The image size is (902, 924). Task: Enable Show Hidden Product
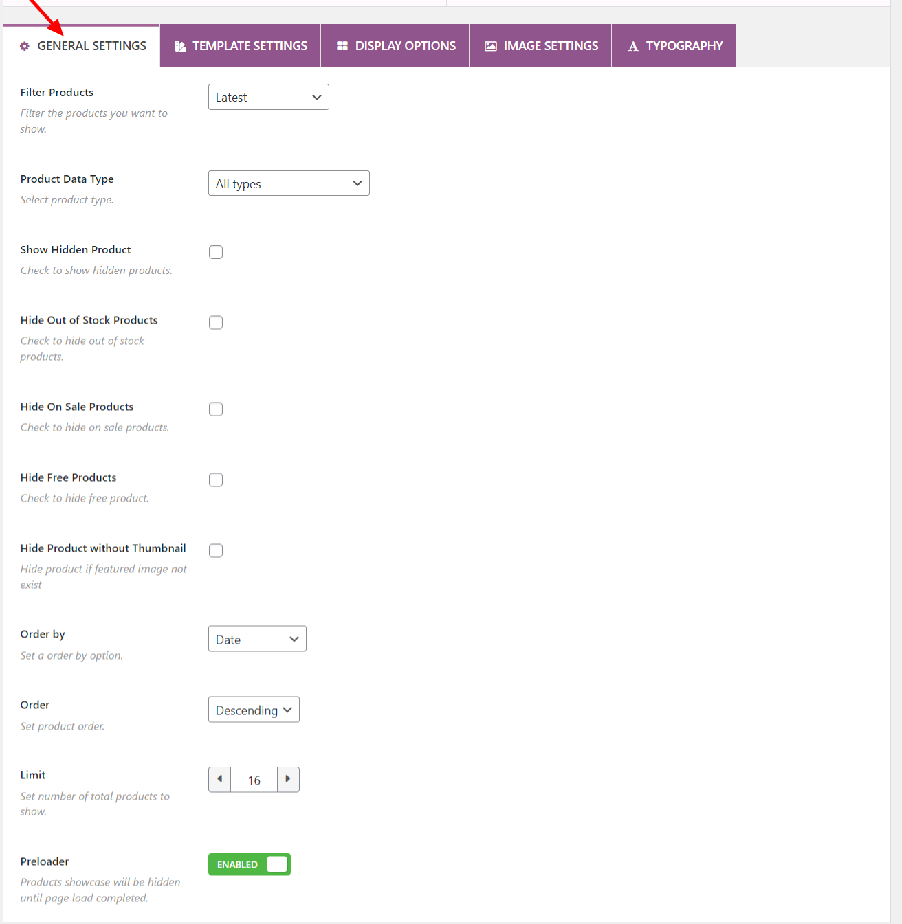tap(215, 252)
